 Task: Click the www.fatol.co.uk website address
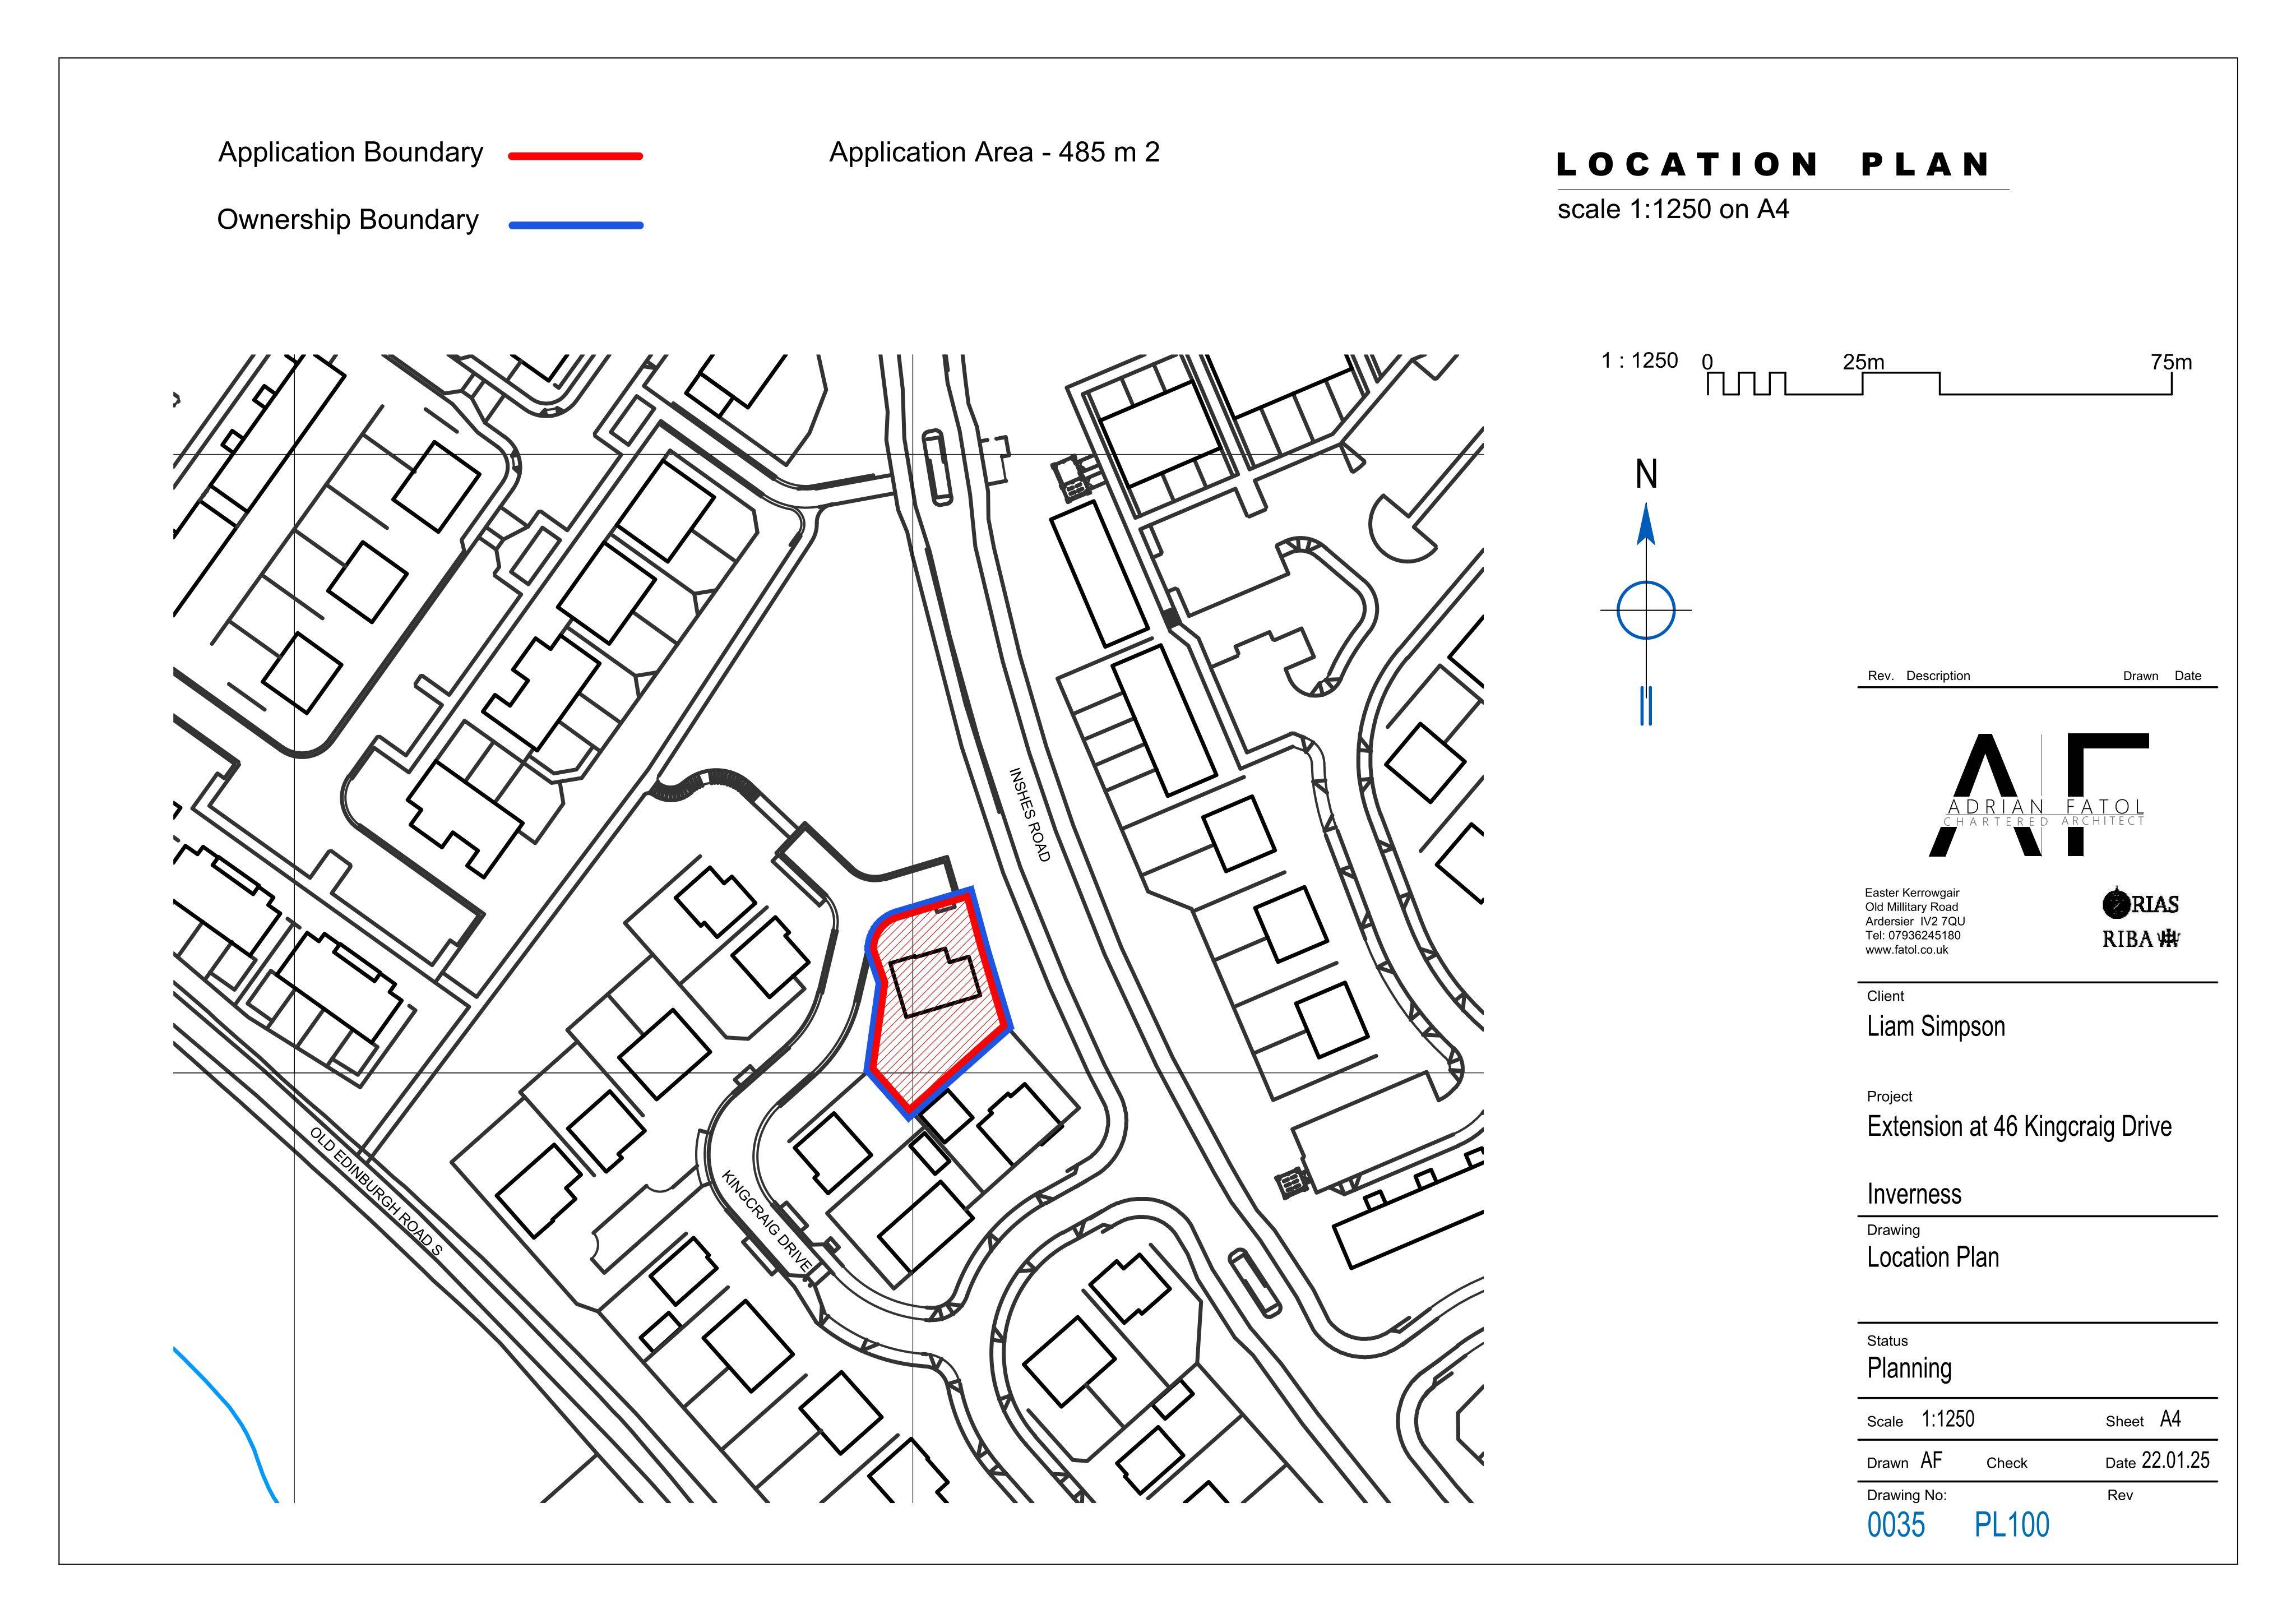[x=1906, y=950]
